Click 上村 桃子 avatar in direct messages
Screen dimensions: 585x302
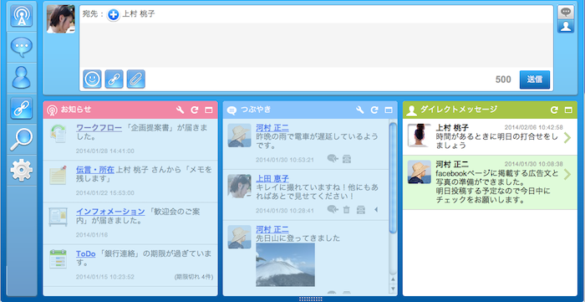coord(420,136)
